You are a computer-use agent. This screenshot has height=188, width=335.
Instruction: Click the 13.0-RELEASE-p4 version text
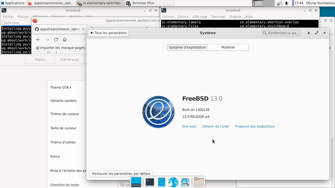click(196, 117)
